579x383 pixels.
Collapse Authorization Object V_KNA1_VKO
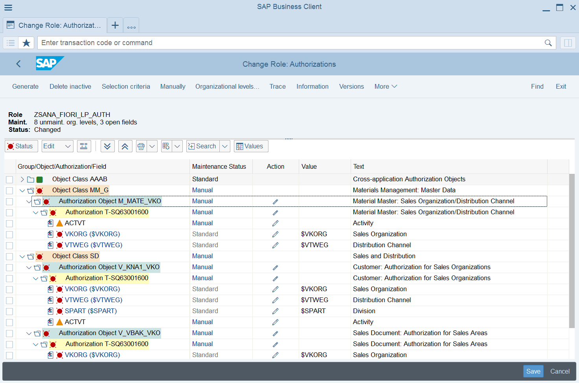click(29, 267)
